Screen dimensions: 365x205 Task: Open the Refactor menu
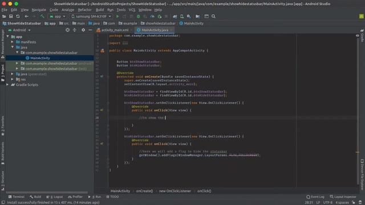[x=85, y=10]
